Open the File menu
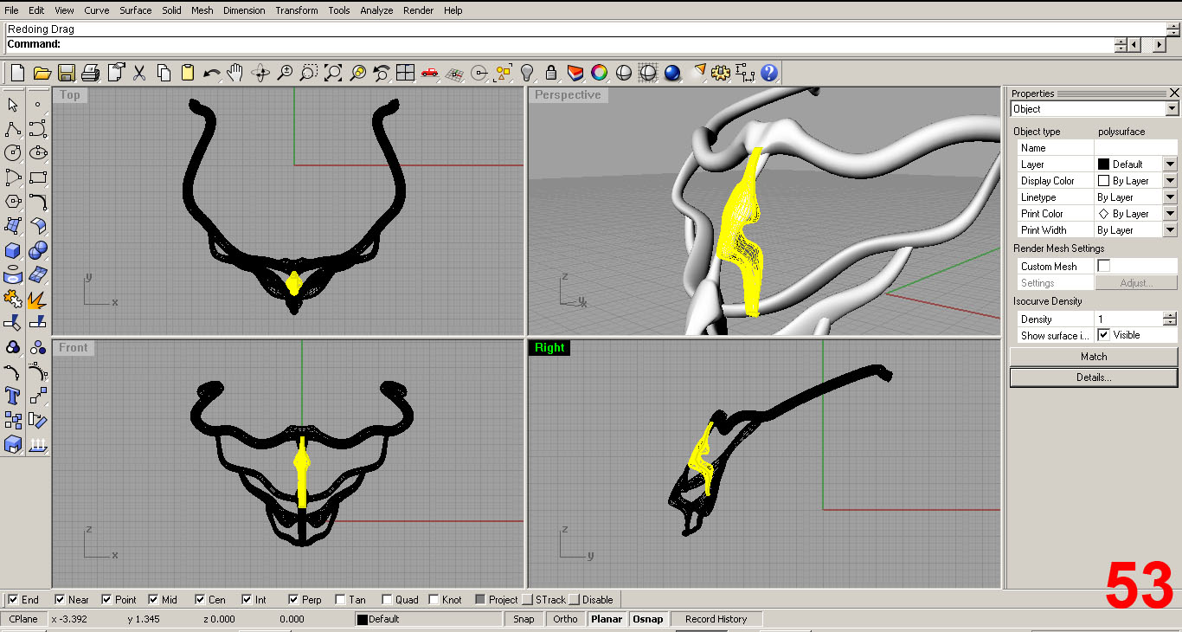Viewport: 1182px width, 632px height. 11,10
